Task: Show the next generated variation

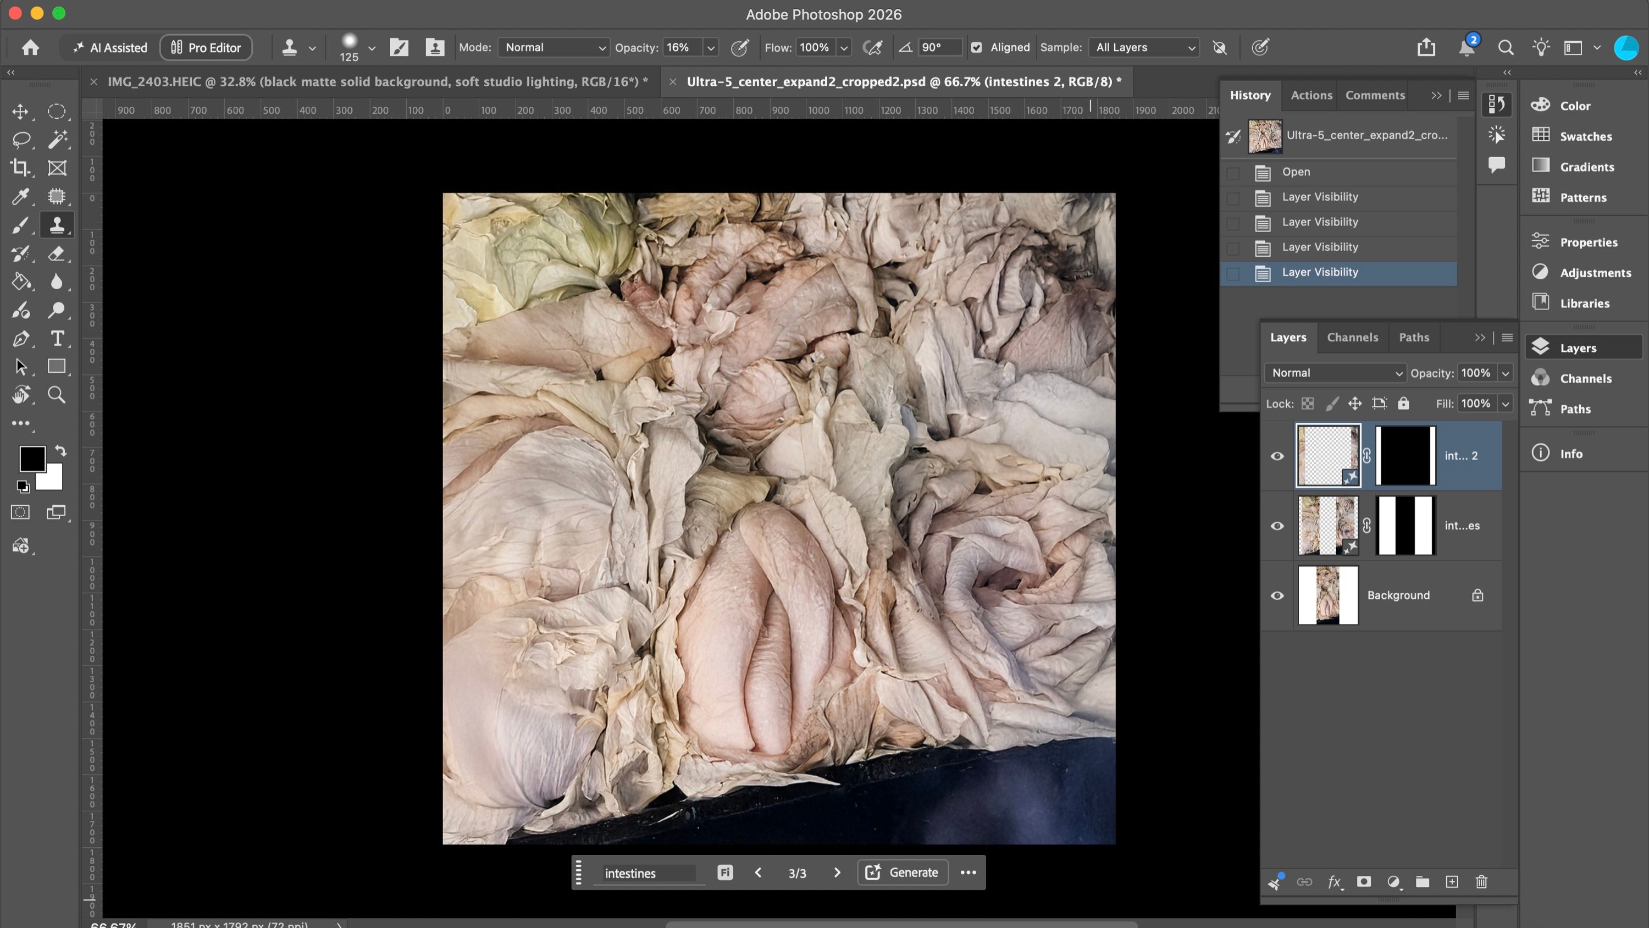Action: tap(837, 872)
